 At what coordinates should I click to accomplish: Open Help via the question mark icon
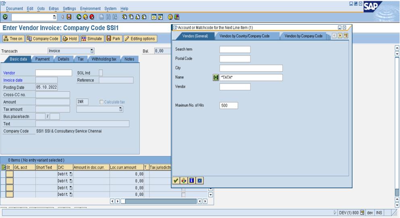pyautogui.click(x=170, y=17)
